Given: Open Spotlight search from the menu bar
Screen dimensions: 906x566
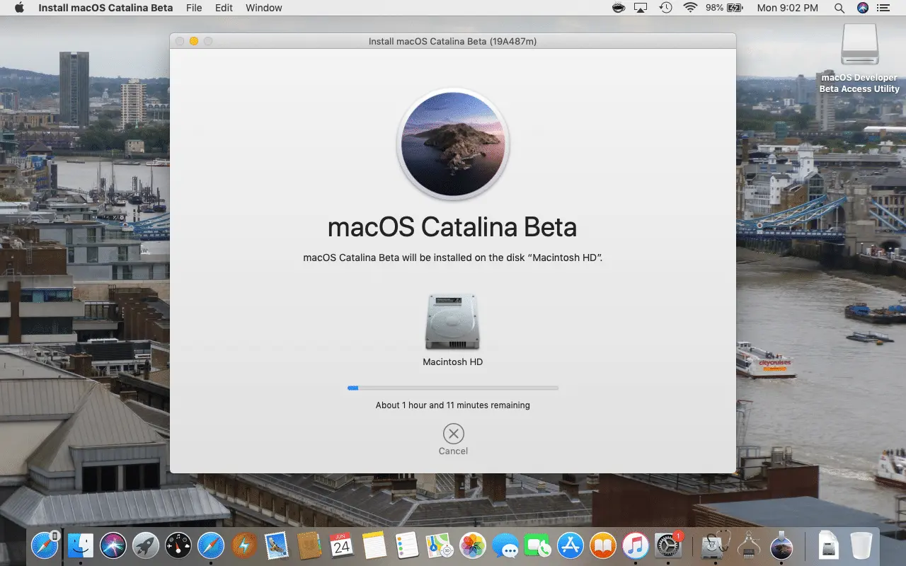Looking at the screenshot, I should [x=839, y=8].
